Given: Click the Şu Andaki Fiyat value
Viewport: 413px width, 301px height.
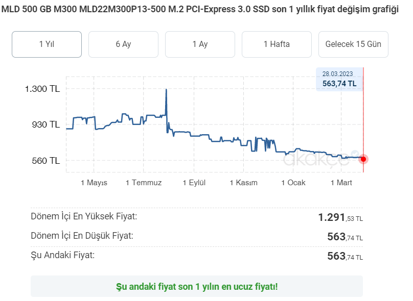Looking at the screenshot, I should coord(345,256).
